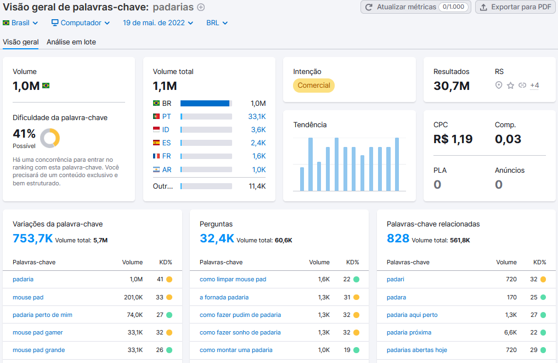Screen dimensions: 558x363
Task: Click the star icon in the RS section
Action: click(510, 86)
